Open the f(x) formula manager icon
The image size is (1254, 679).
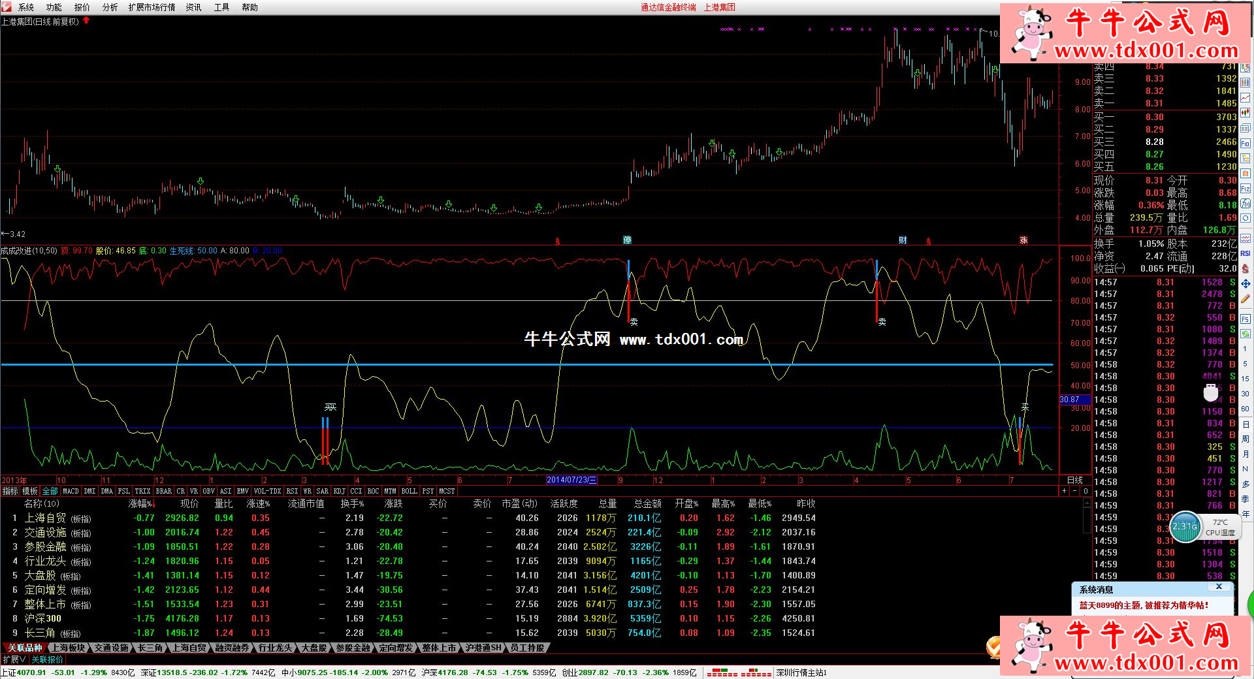(1246, 204)
